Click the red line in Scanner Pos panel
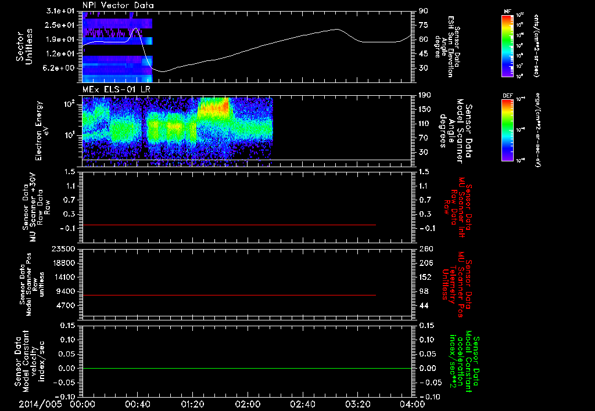 (229, 295)
